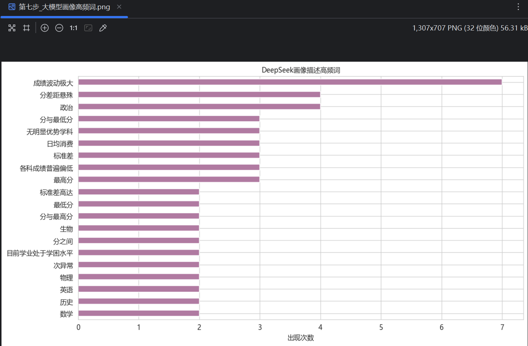This screenshot has width=528, height=346.
Task: Click the y-axis label 日均消费
Action: [x=60, y=144]
